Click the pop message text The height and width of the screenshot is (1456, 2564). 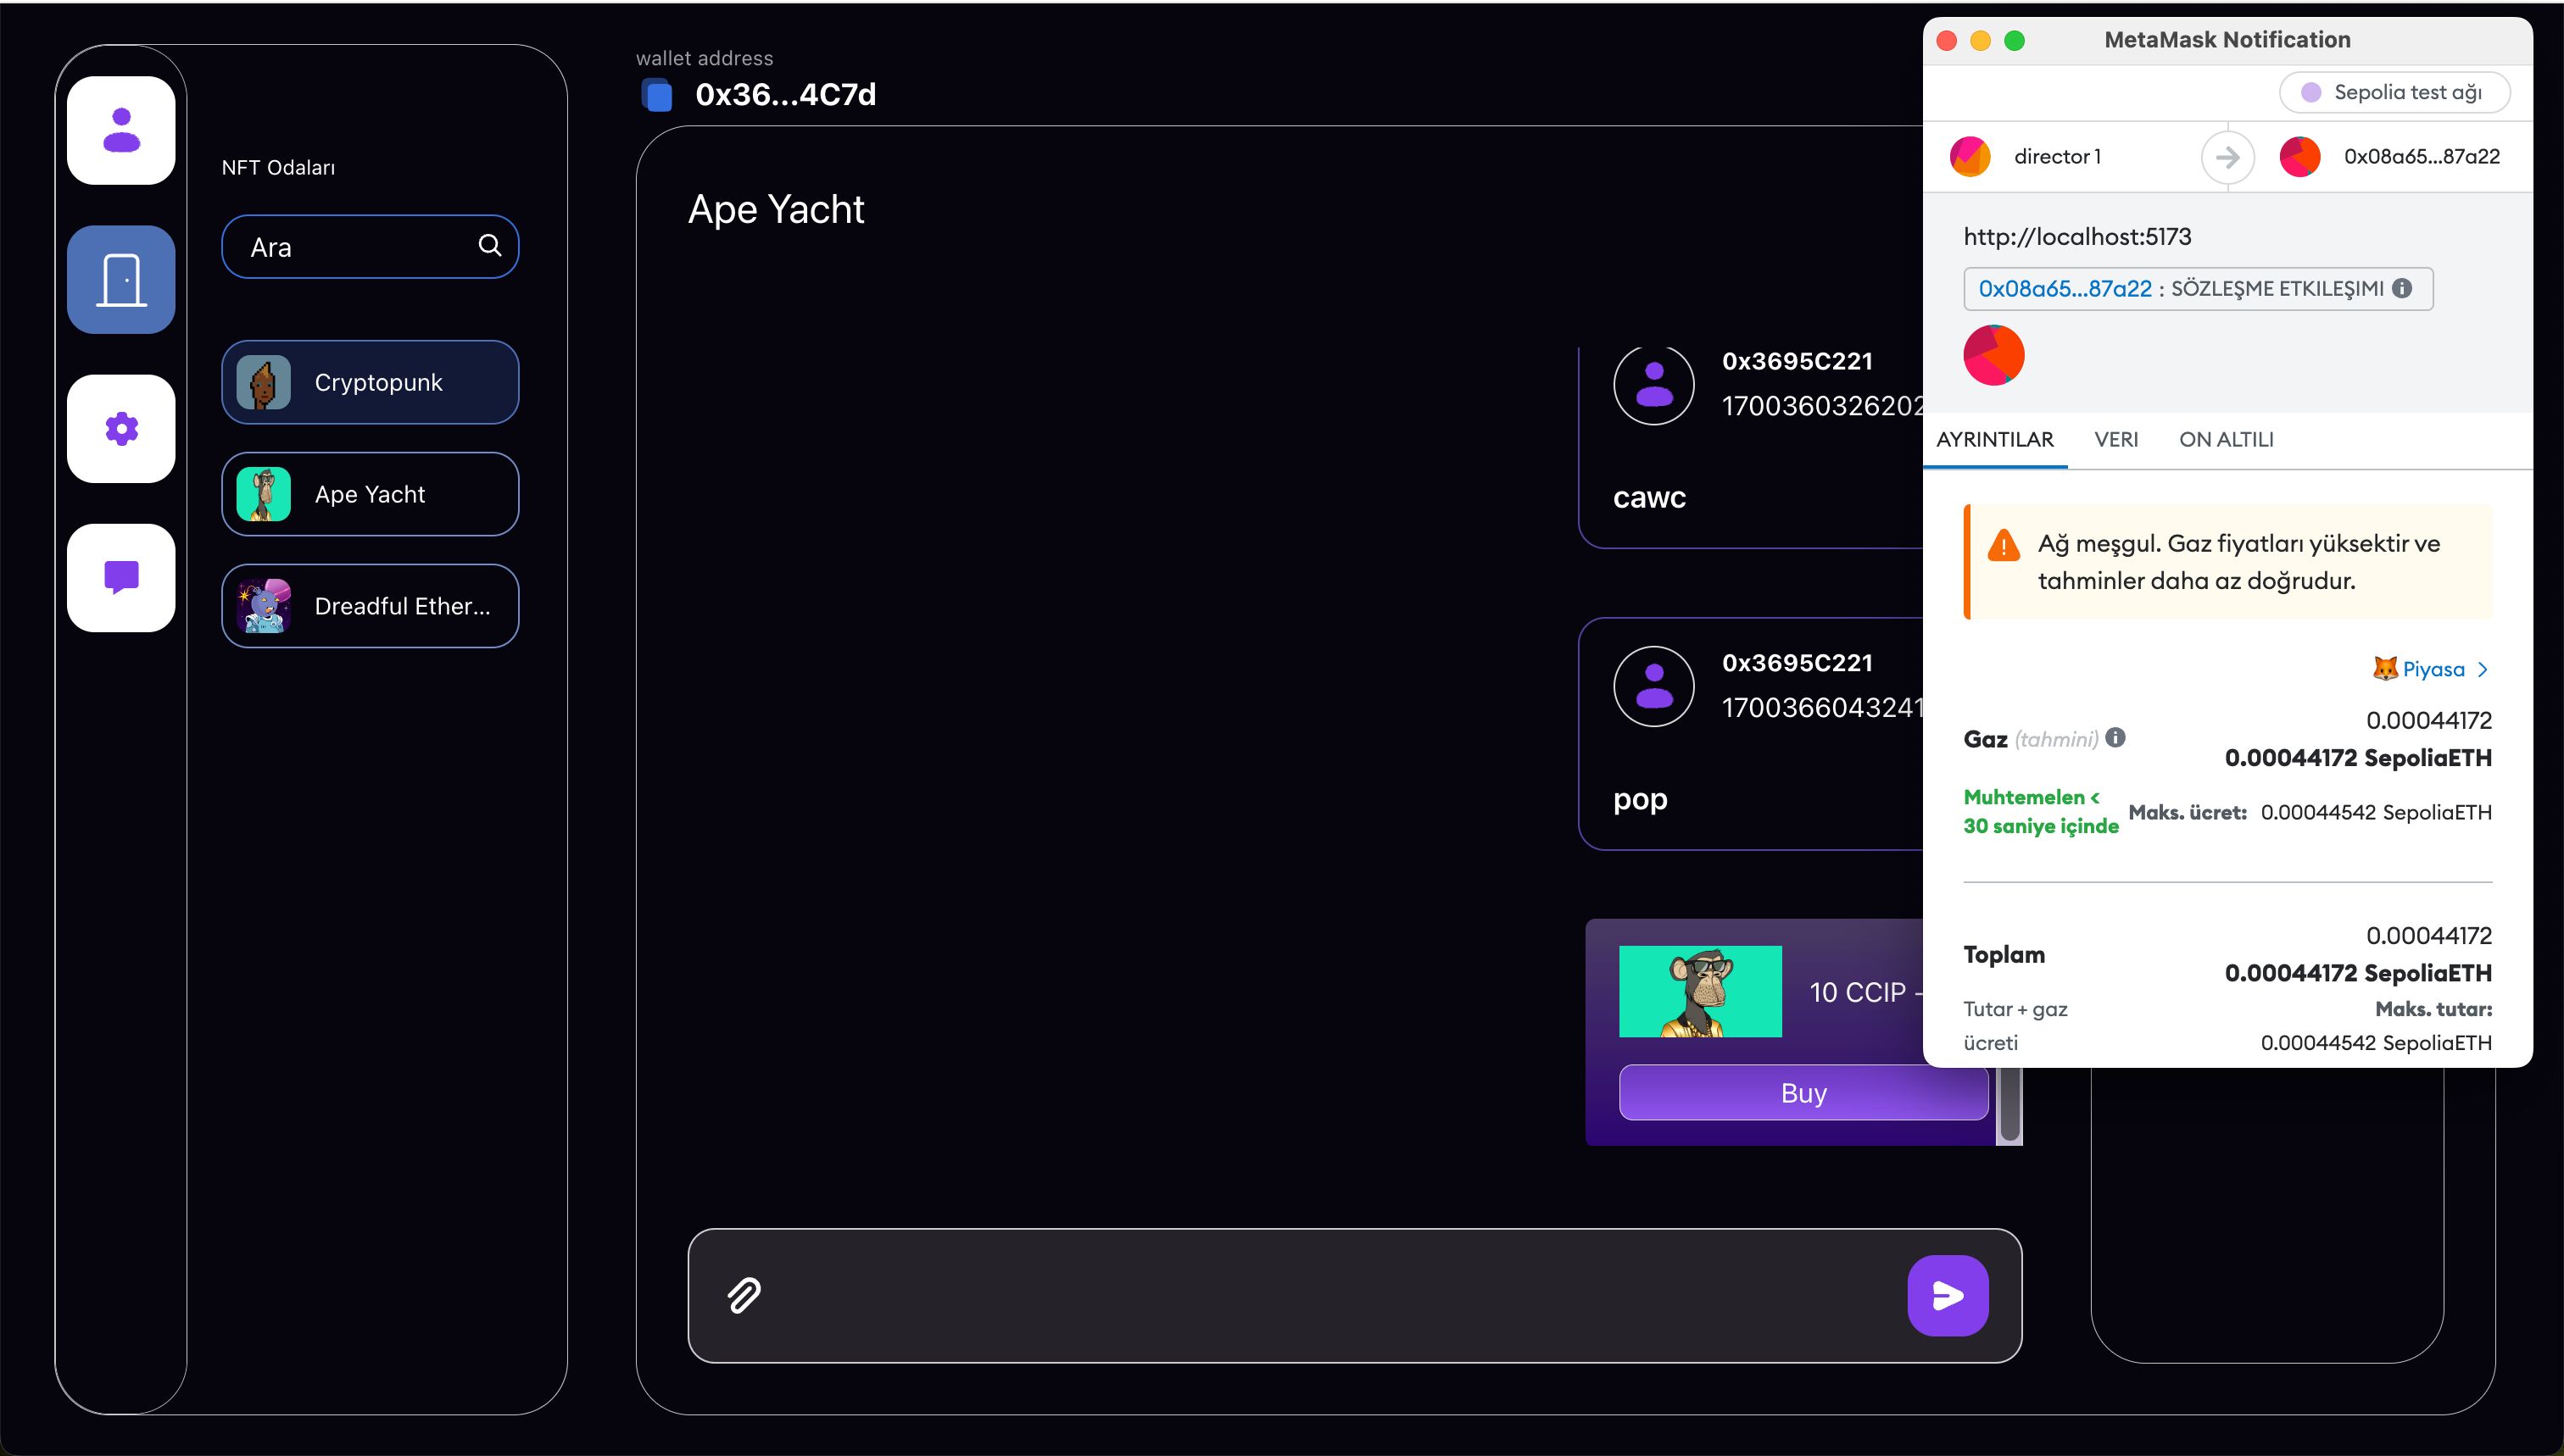click(1640, 800)
